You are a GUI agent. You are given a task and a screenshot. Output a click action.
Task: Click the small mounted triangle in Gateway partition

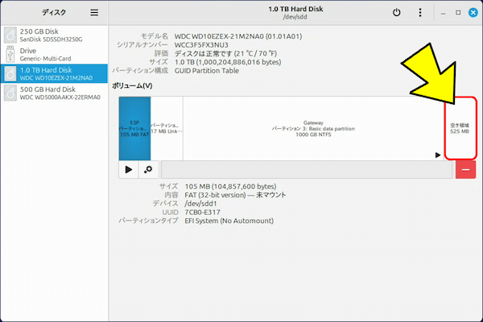click(438, 155)
